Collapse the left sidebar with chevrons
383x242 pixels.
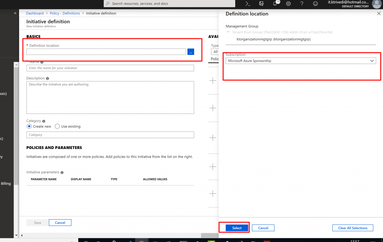click(15, 13)
